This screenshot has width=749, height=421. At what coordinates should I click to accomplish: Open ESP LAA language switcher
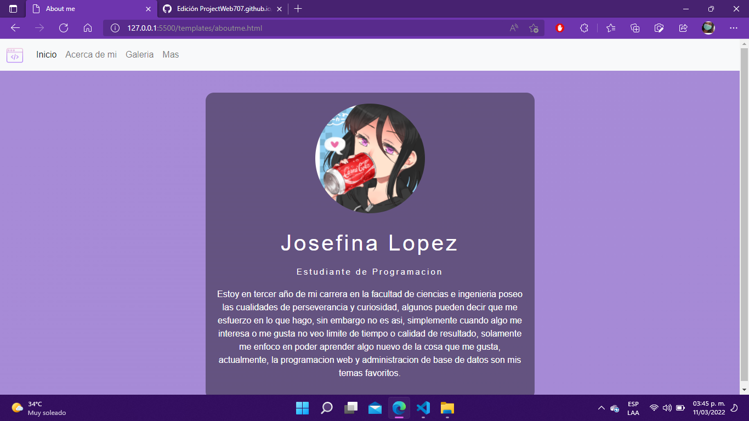click(633, 408)
